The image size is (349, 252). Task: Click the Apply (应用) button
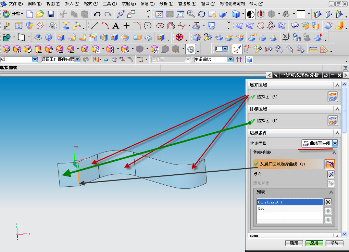[x=314, y=243]
